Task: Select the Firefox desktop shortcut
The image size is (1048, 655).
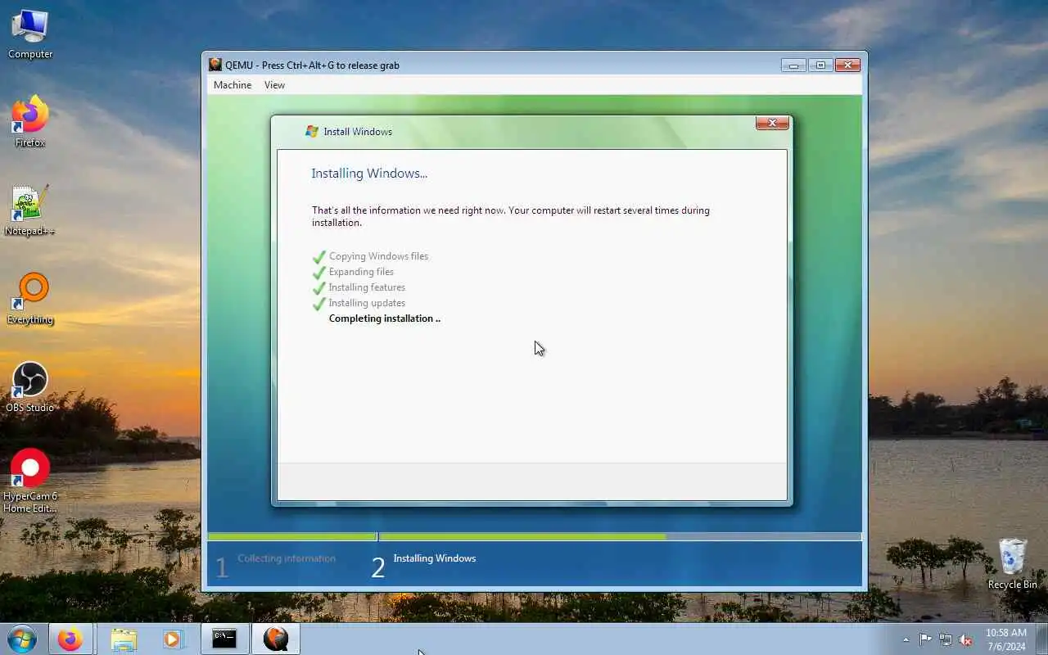Action: [x=30, y=121]
